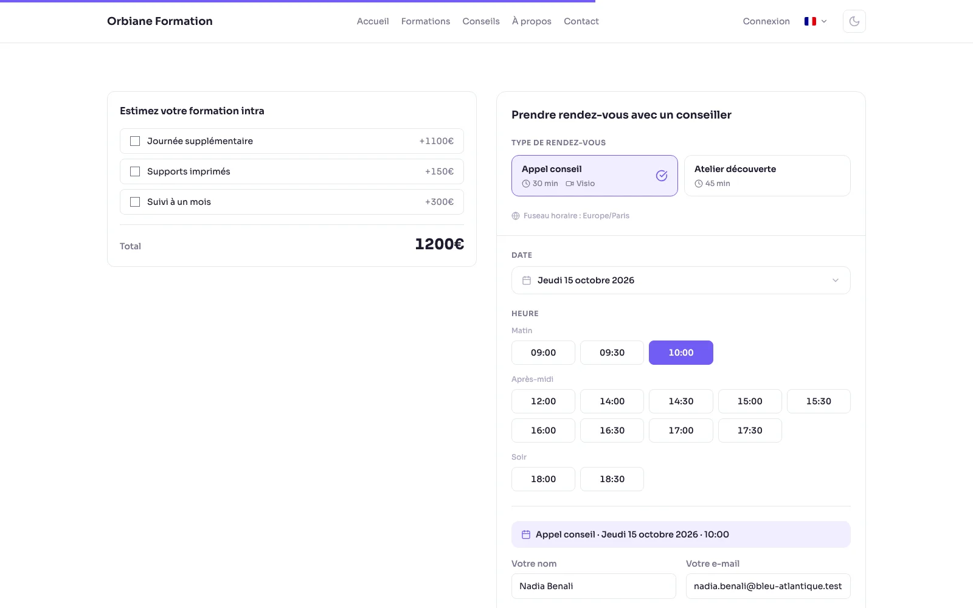
Task: Select the Appel conseil appointment type
Action: click(x=595, y=176)
